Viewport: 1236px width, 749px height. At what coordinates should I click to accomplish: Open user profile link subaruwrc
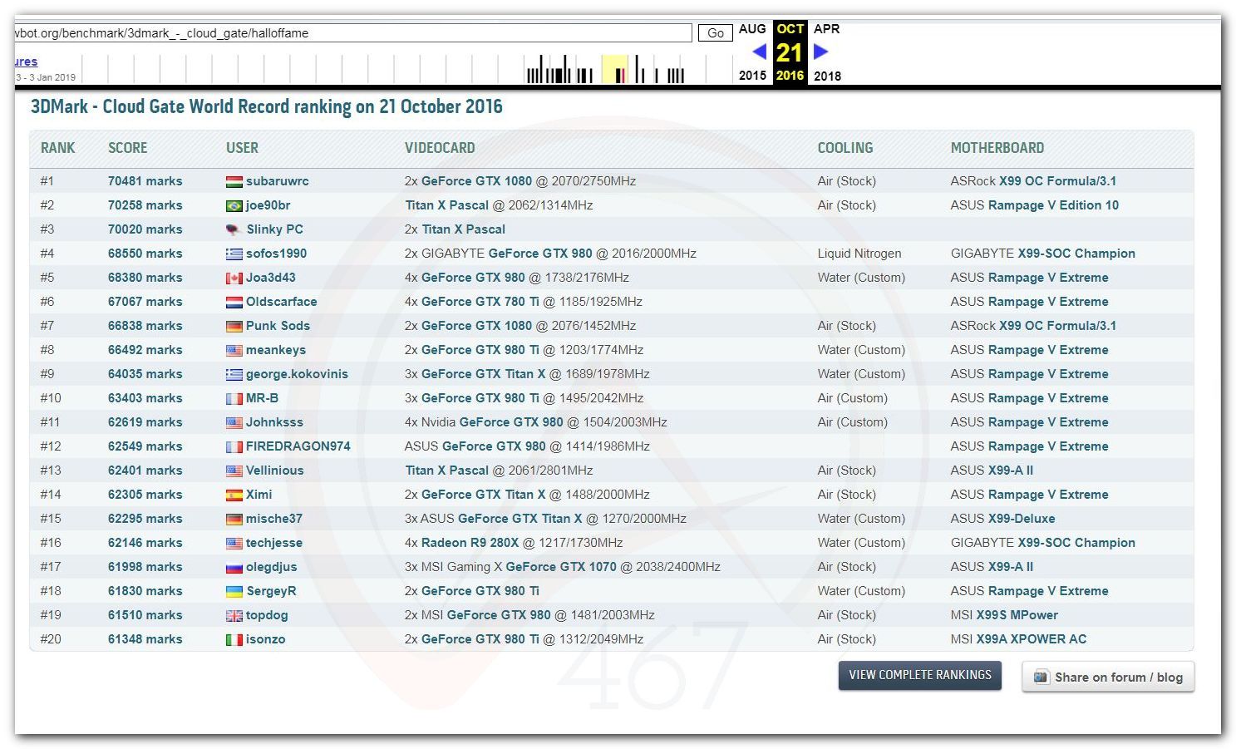click(x=278, y=181)
